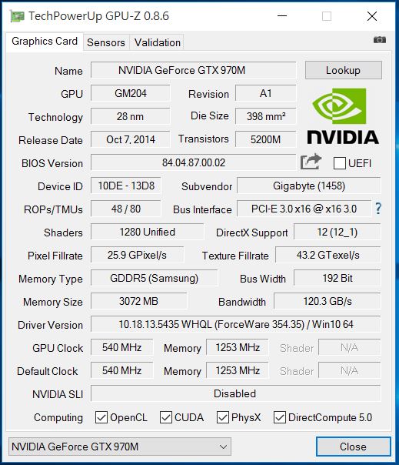Click the Close button at bottom
Screen dimensions: 399x465
353,447
